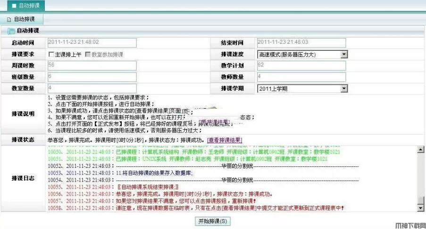Open the 排课速度 dropdown
426x229 pixels.
point(302,55)
